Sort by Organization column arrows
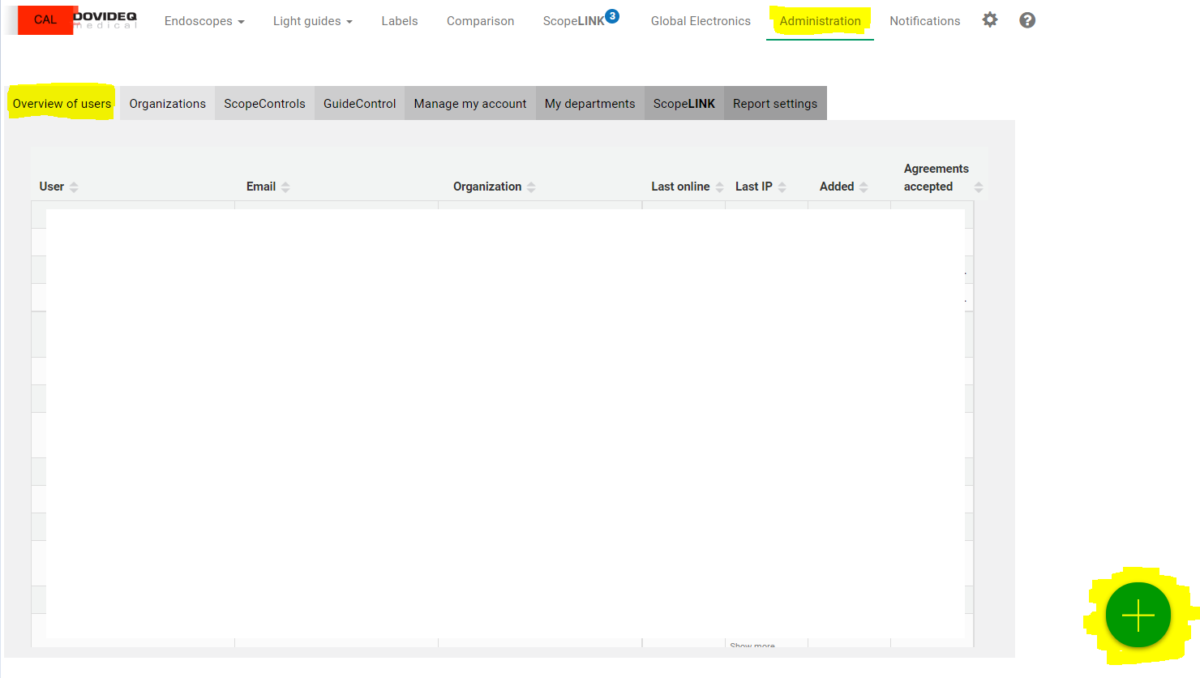This screenshot has height=678, width=1200. point(531,187)
